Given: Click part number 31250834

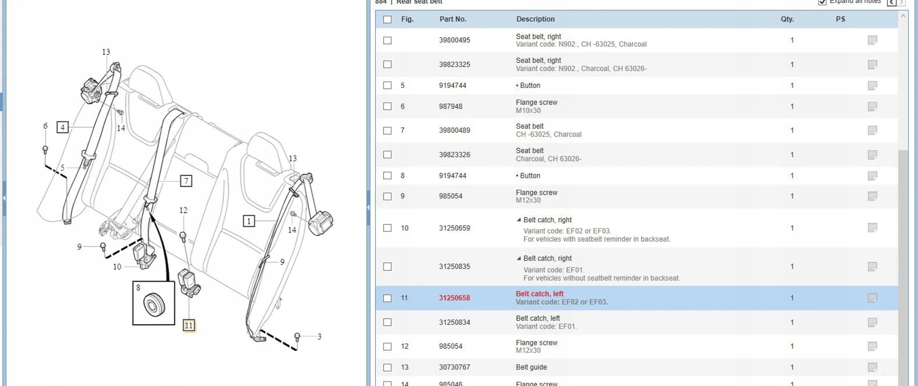Looking at the screenshot, I should tap(454, 322).
